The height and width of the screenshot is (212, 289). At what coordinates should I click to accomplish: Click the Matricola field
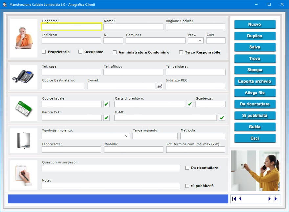pos(203,136)
